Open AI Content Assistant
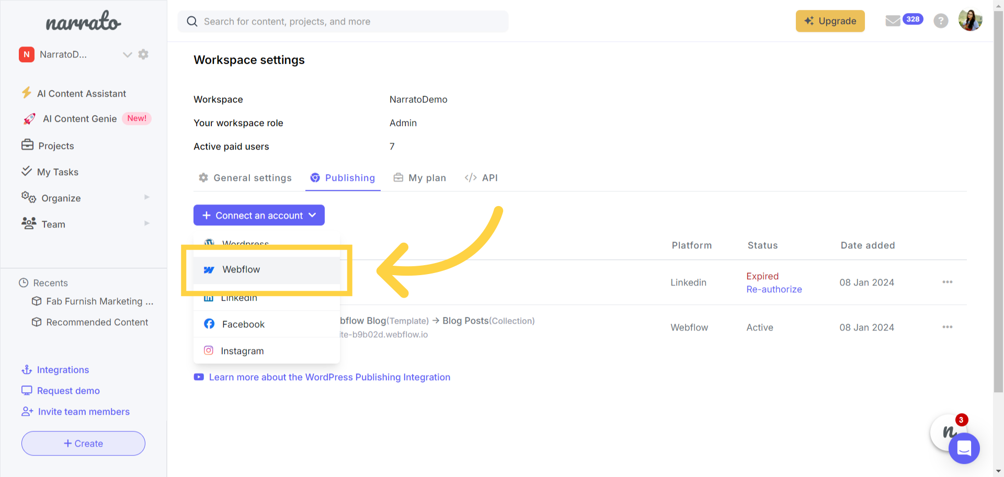The width and height of the screenshot is (1004, 477). [x=81, y=94]
